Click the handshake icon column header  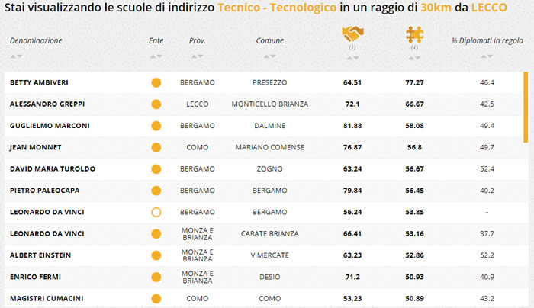tap(352, 34)
